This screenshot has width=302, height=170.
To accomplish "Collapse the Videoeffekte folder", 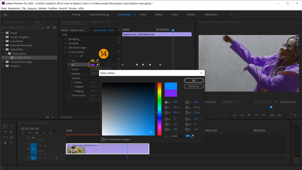I will pos(3,49).
